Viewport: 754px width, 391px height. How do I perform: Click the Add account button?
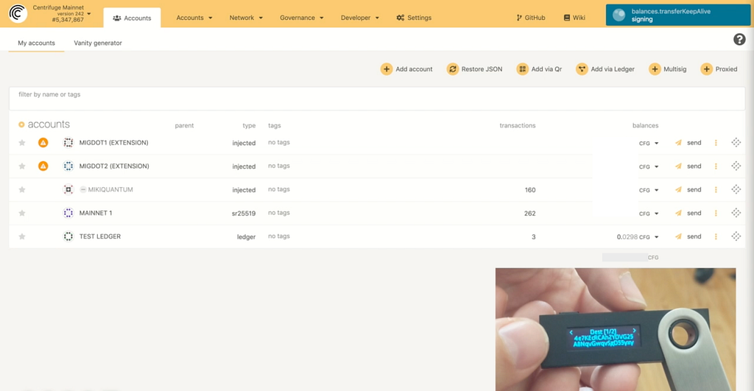406,69
